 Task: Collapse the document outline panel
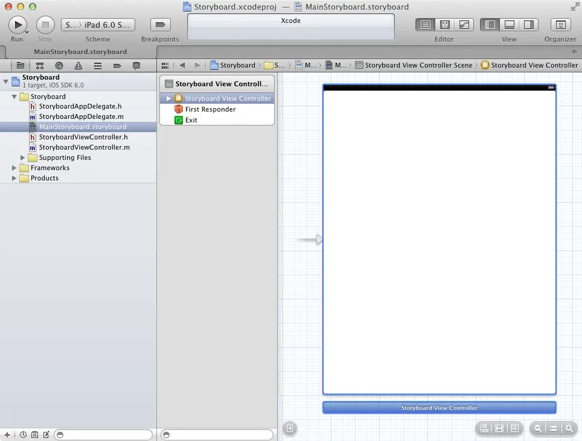pyautogui.click(x=290, y=428)
